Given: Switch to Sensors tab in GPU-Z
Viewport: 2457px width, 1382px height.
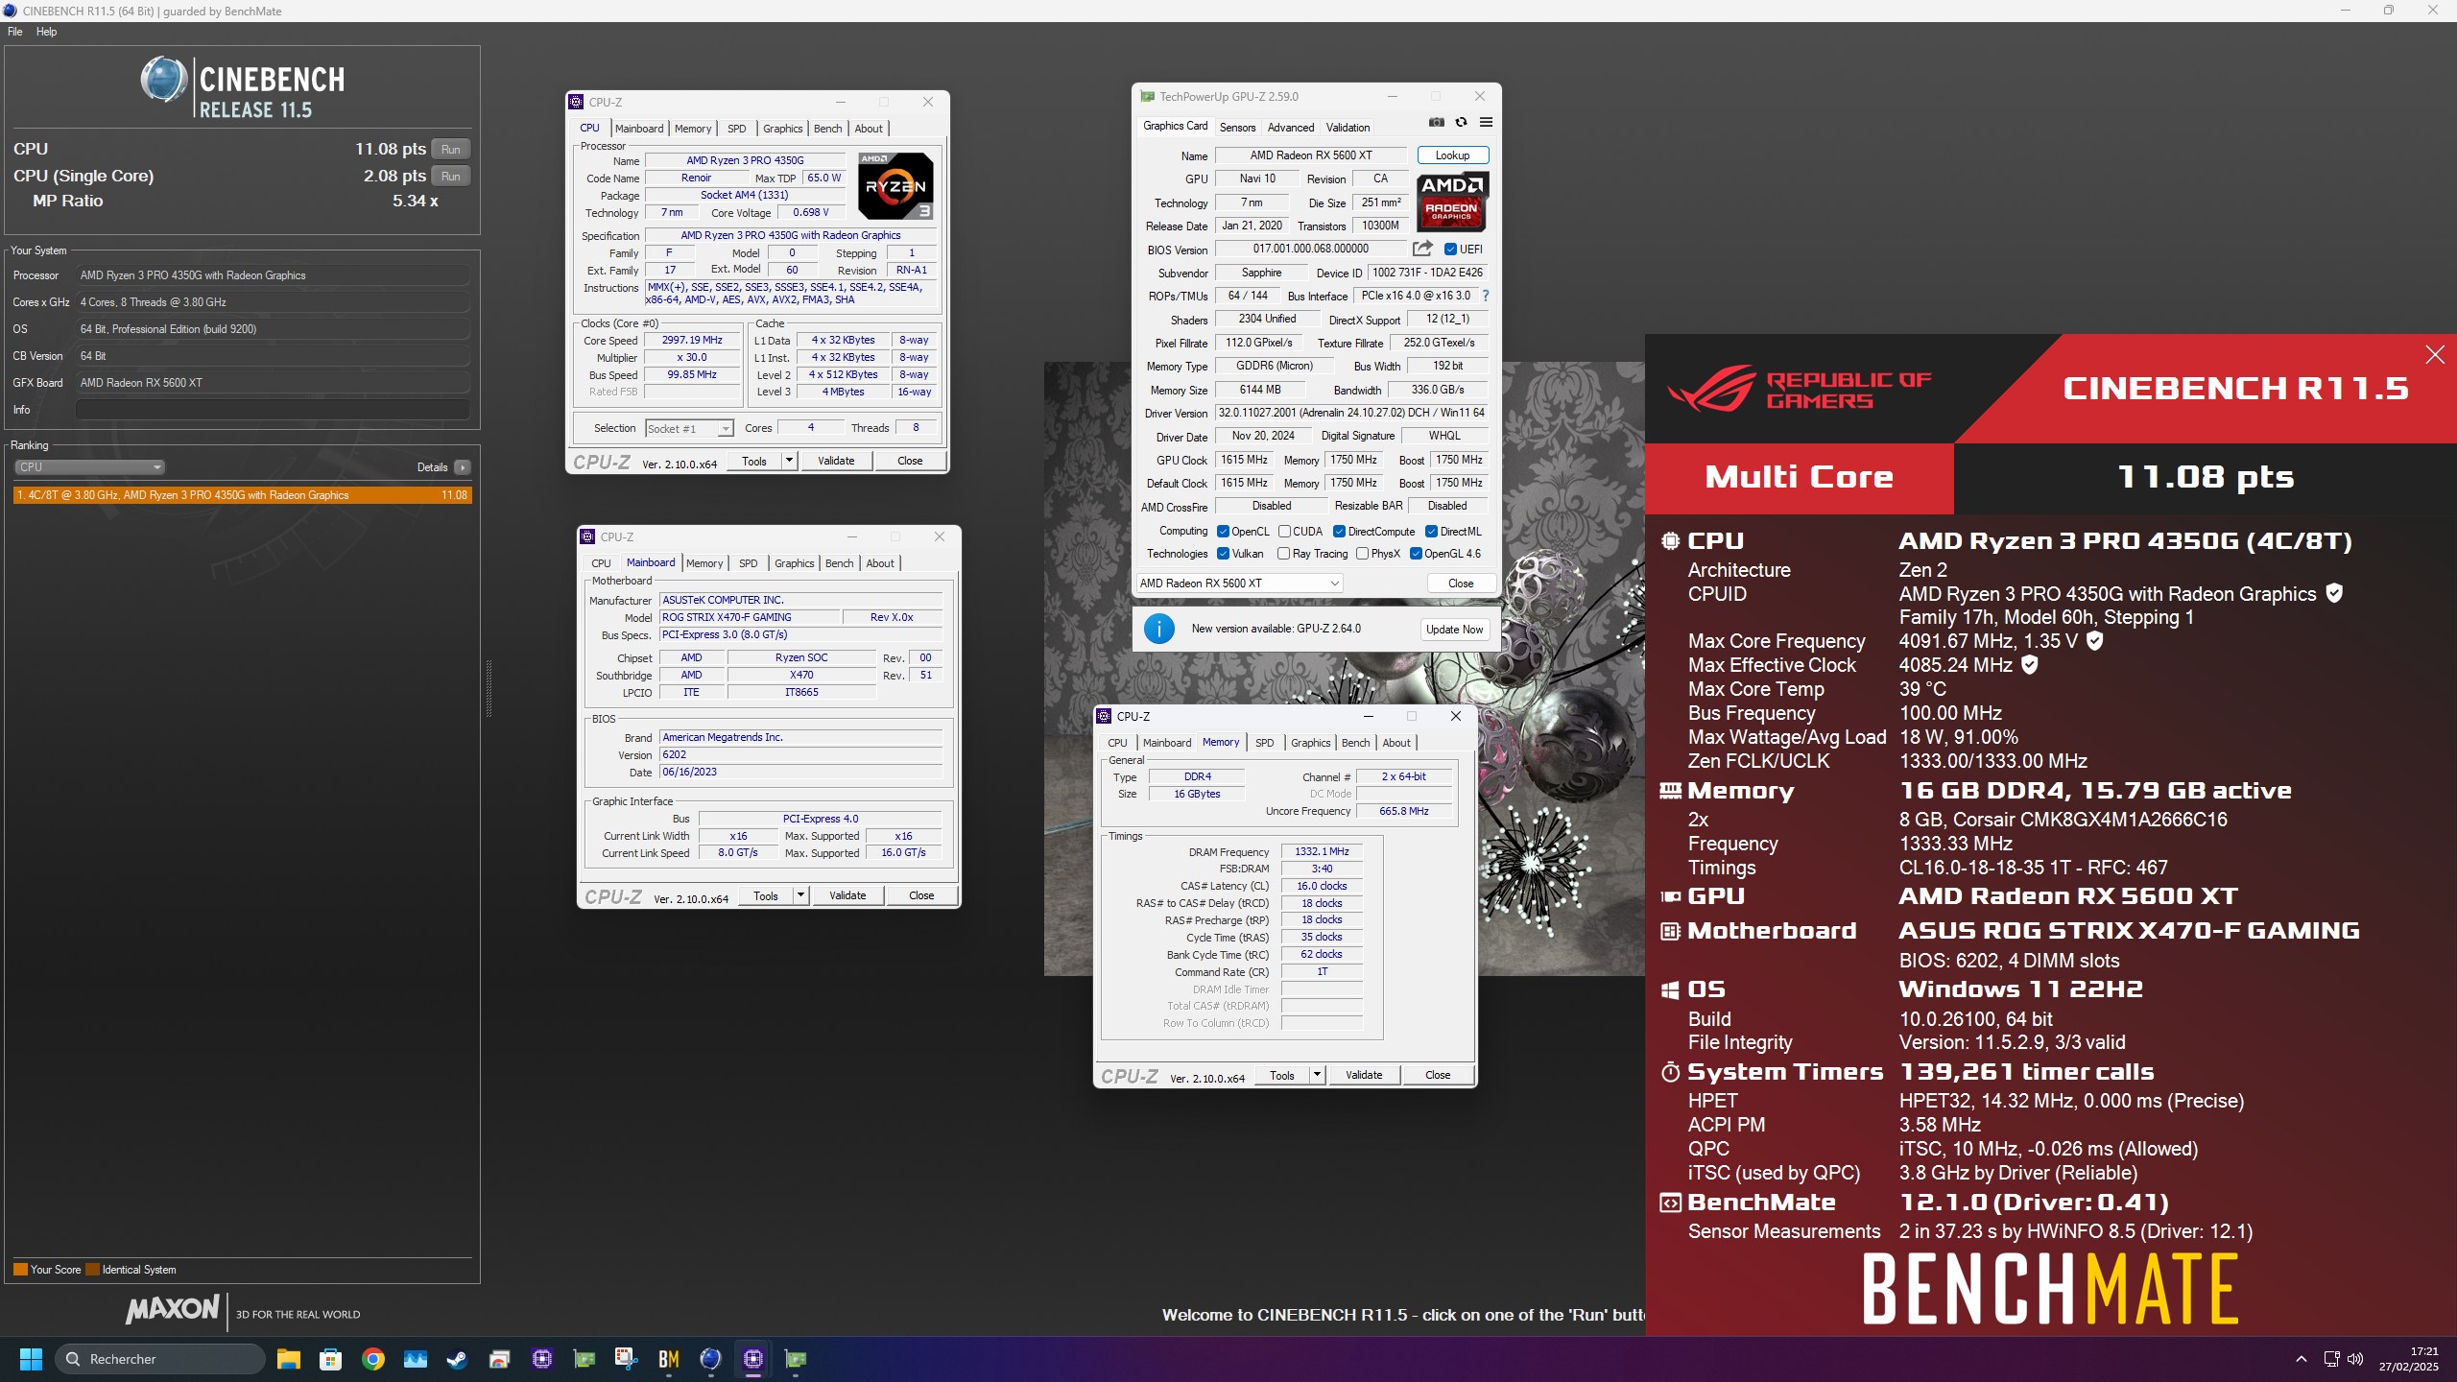Looking at the screenshot, I should pos(1237,128).
